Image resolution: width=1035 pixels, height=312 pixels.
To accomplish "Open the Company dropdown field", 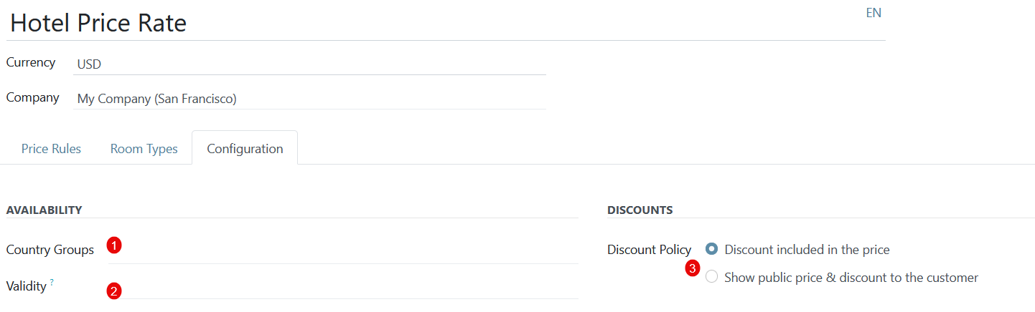I will 309,99.
